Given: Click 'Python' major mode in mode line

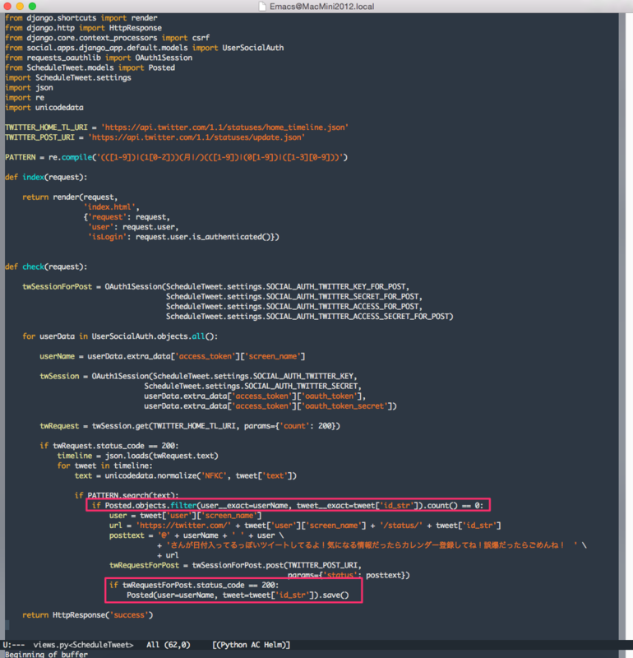Looking at the screenshot, I should point(233,645).
